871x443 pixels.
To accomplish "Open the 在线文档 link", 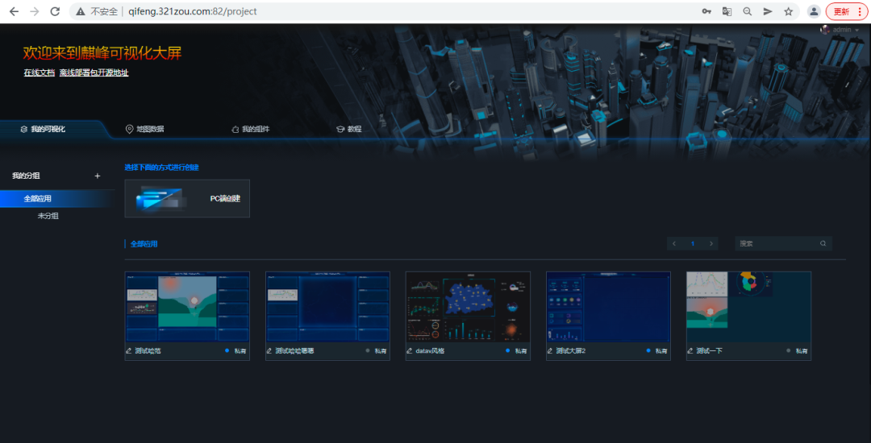I will 39,72.
